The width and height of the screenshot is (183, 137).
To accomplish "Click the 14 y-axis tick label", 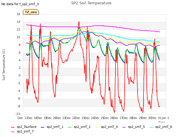I will point(18,22).
